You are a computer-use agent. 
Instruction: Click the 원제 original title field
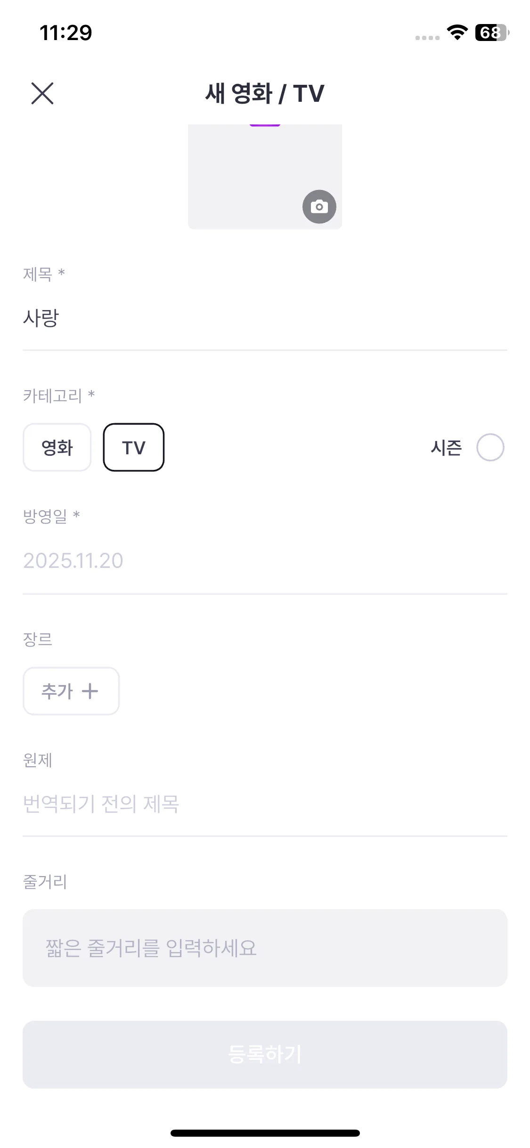(265, 804)
